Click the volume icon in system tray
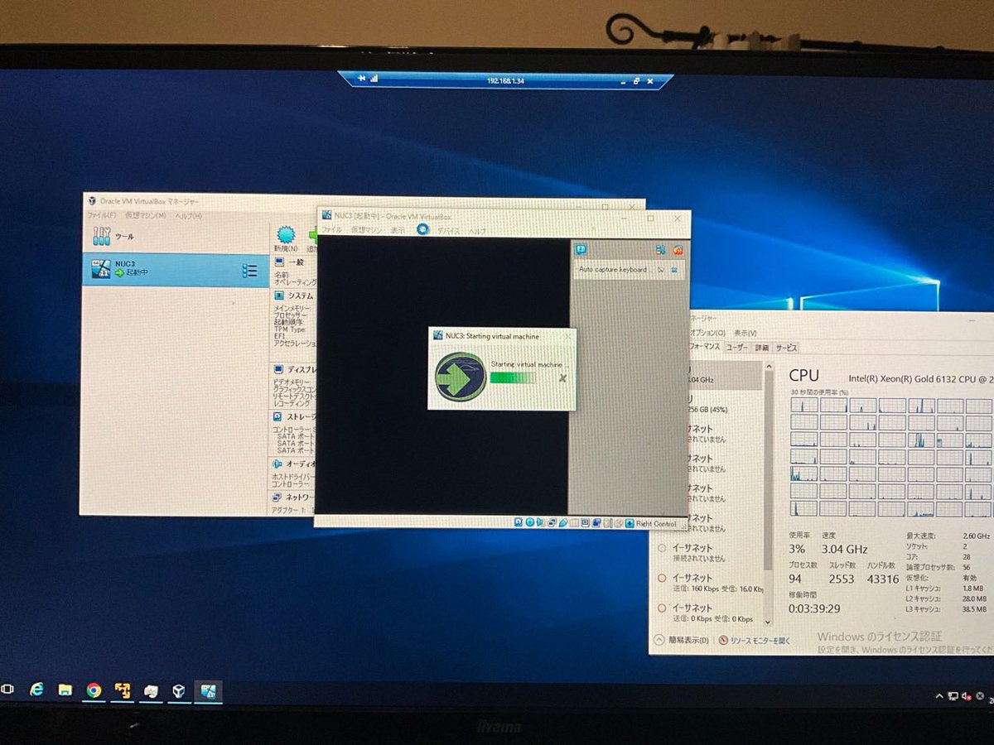The image size is (994, 745). coord(967,697)
